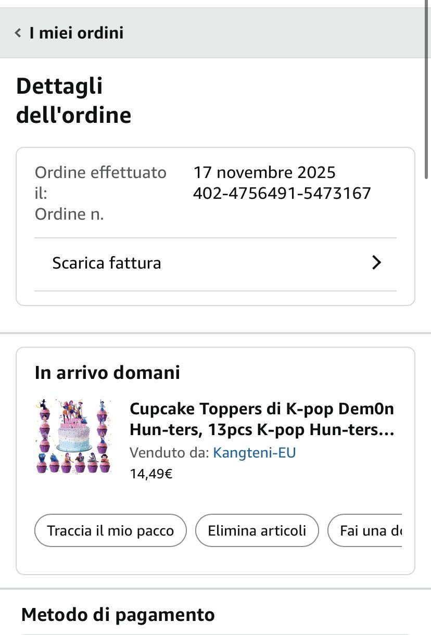Image resolution: width=431 pixels, height=635 pixels.
Task: Click the Metodo di pagamento section heading
Action: [x=118, y=615]
